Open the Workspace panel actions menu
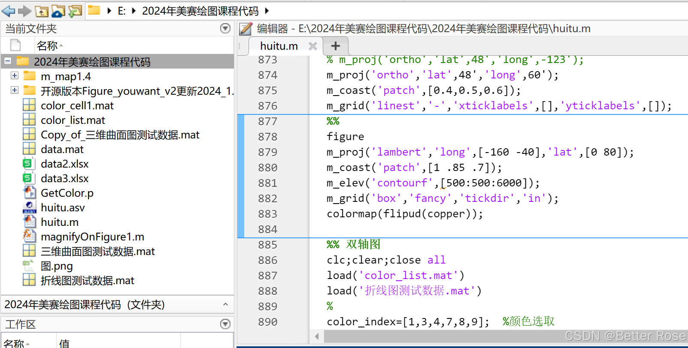688x348 pixels. pyautogui.click(x=225, y=324)
